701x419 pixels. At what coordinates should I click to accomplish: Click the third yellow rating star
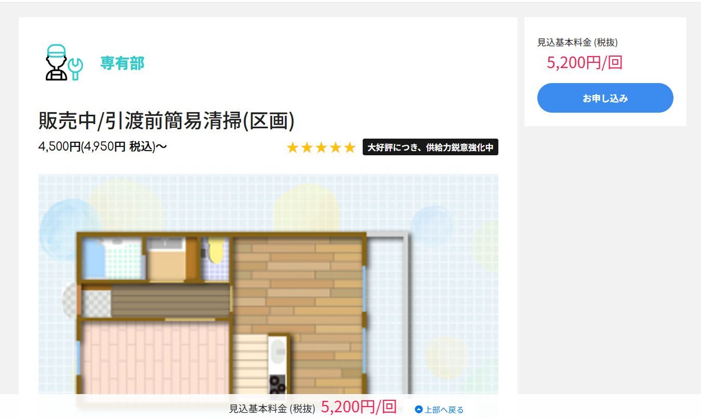point(321,147)
